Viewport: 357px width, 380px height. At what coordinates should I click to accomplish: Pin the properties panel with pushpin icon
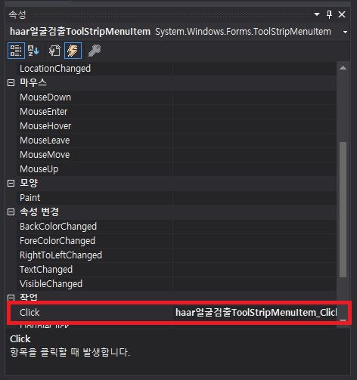click(x=329, y=14)
